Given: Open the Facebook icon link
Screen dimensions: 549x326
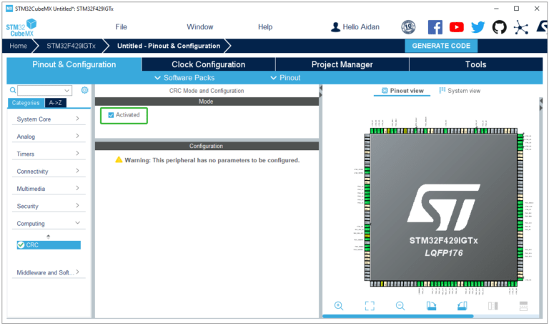Looking at the screenshot, I should tap(435, 27).
